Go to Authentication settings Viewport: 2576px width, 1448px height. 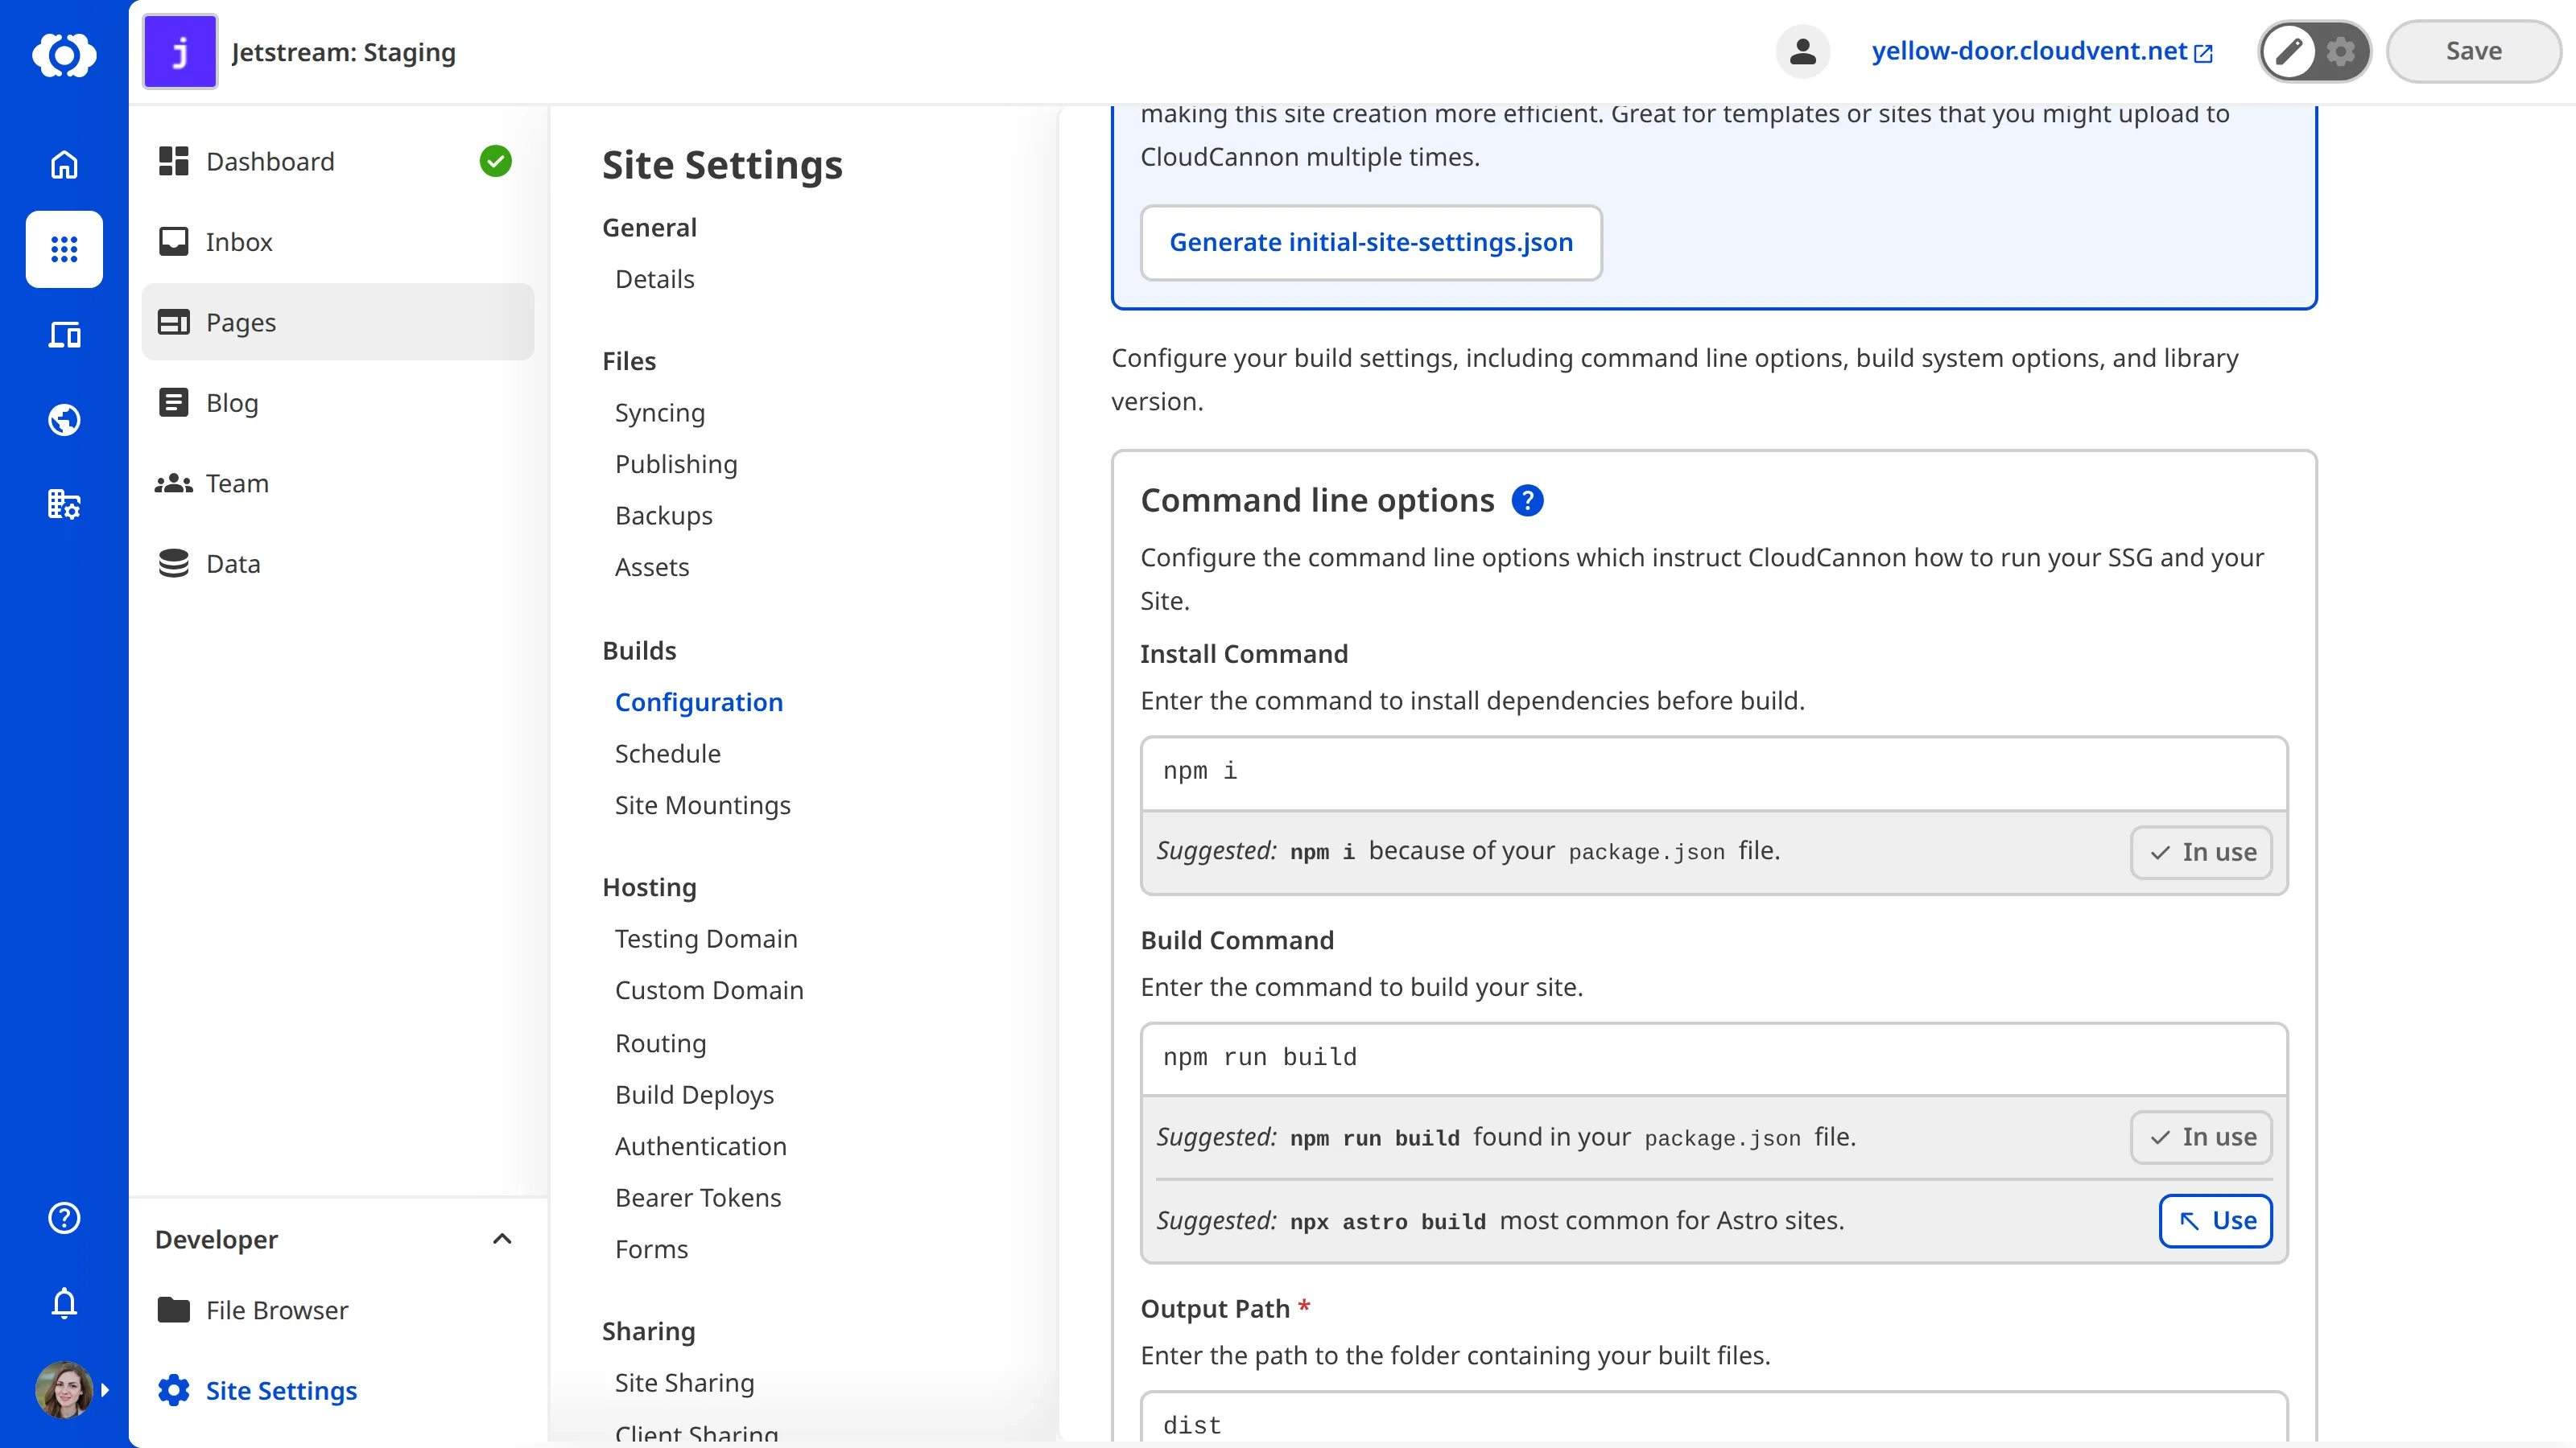700,1146
